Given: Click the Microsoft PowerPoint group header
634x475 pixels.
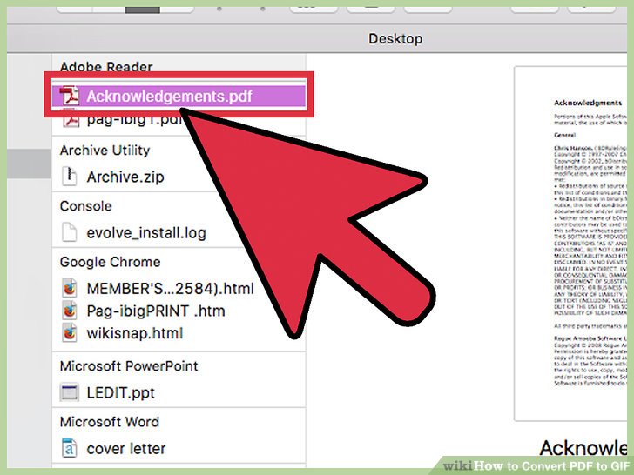Looking at the screenshot, I should click(129, 366).
